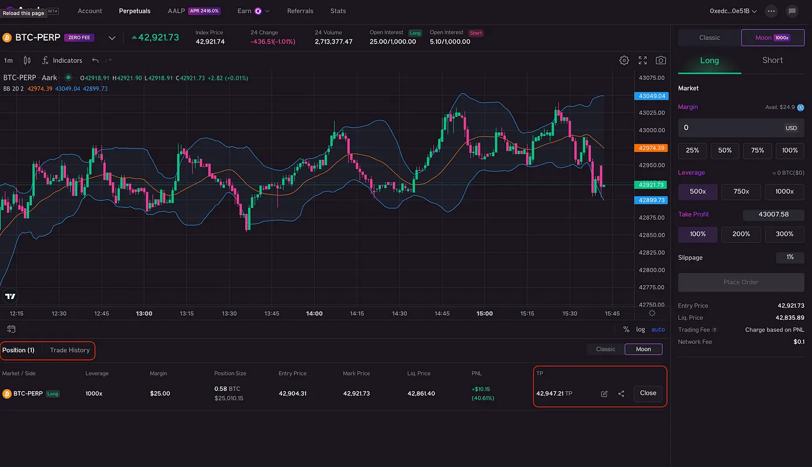The width and height of the screenshot is (812, 467).
Task: Take chart snapshot with camera icon
Action: click(x=661, y=60)
